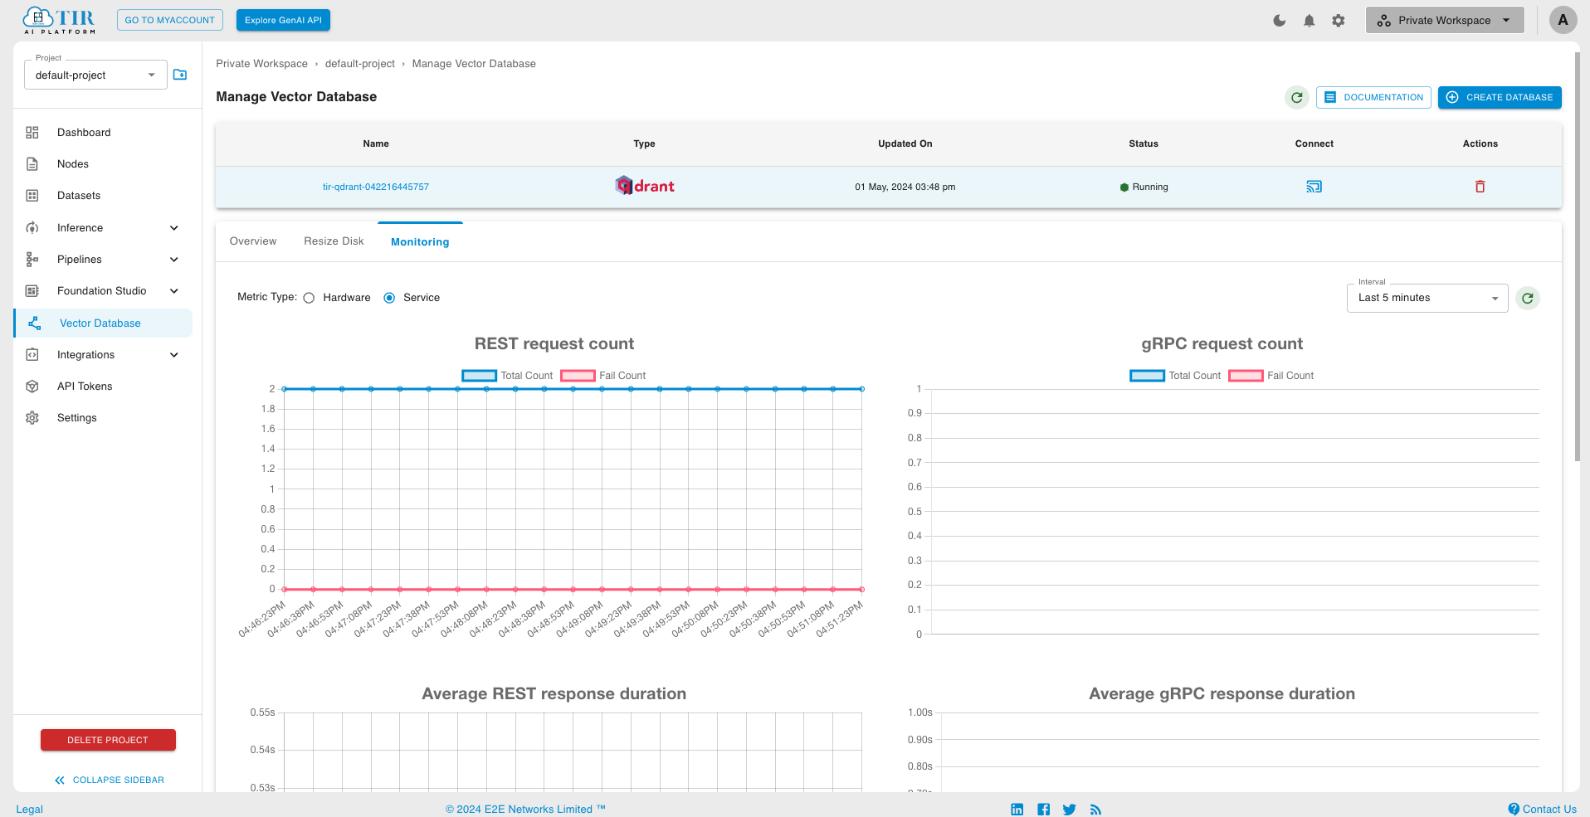Click the create project folder icon

coord(180,75)
